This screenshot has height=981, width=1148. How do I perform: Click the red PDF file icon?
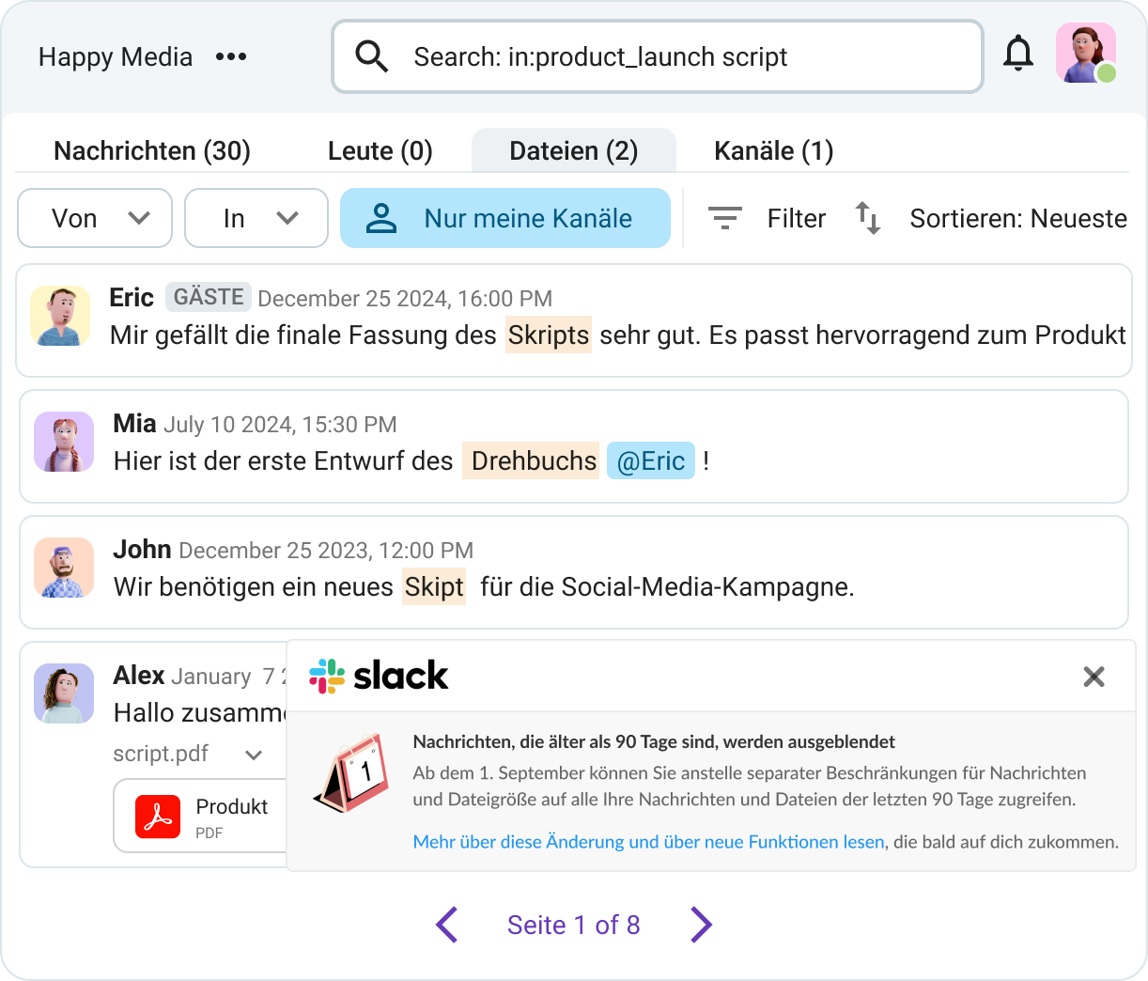tap(158, 816)
